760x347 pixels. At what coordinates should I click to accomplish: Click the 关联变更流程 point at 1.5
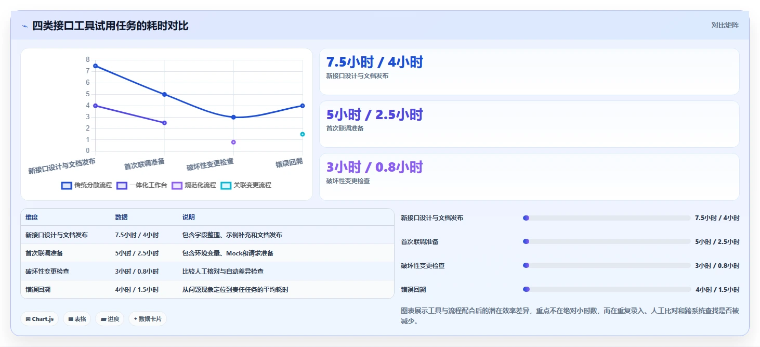(303, 134)
